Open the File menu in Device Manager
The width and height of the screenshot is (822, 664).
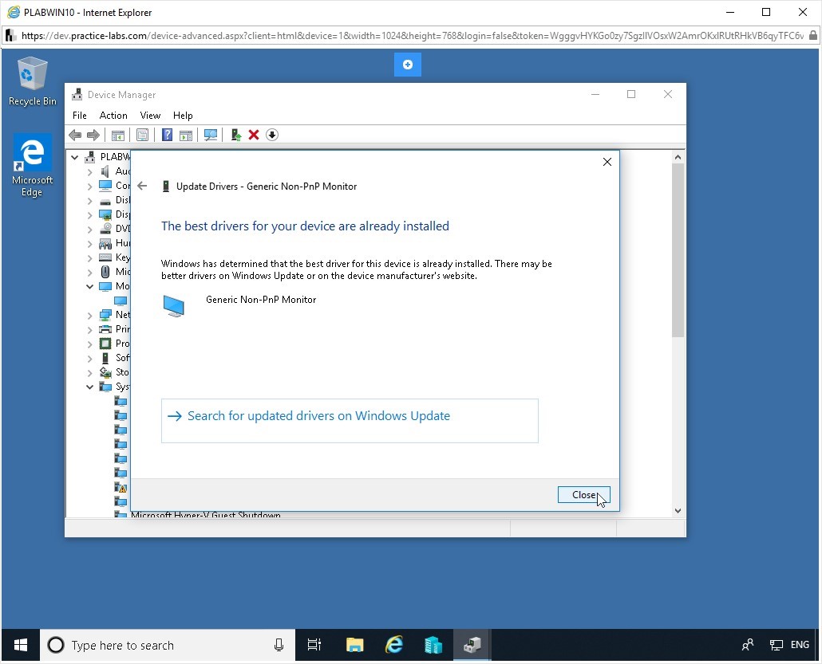click(x=80, y=116)
